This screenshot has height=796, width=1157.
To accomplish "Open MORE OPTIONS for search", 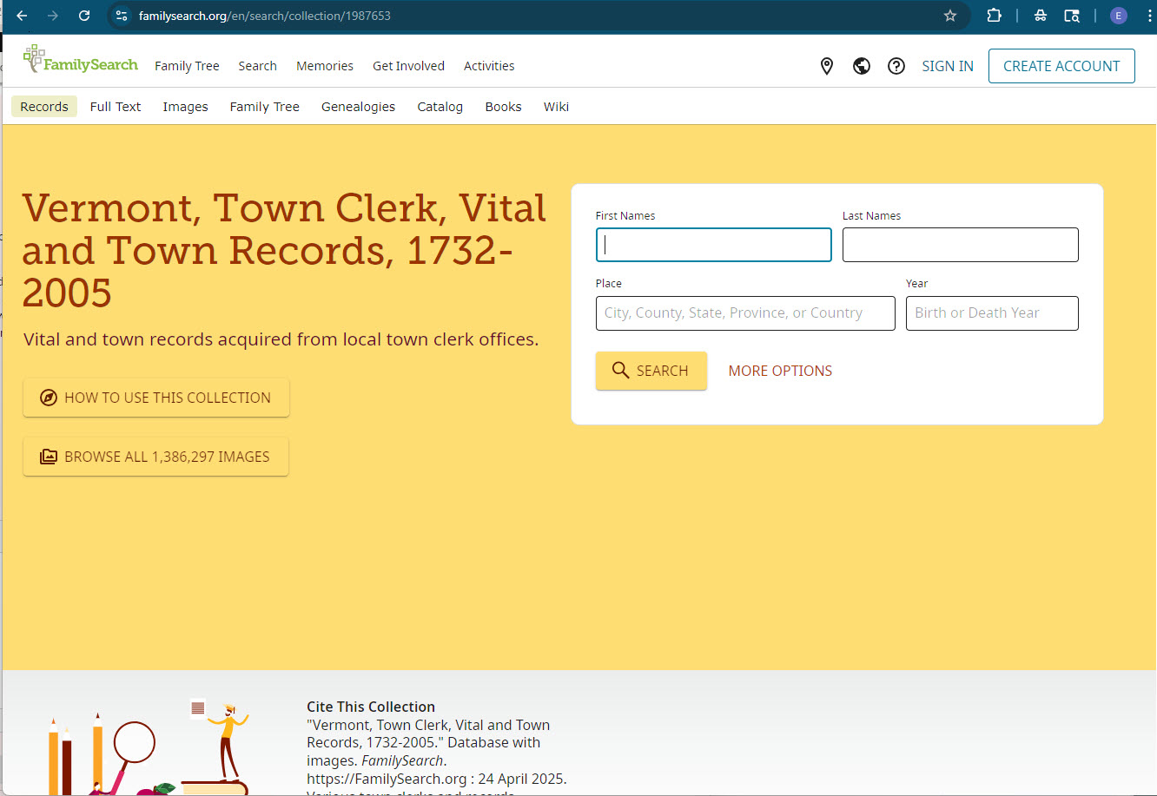I will tap(780, 371).
